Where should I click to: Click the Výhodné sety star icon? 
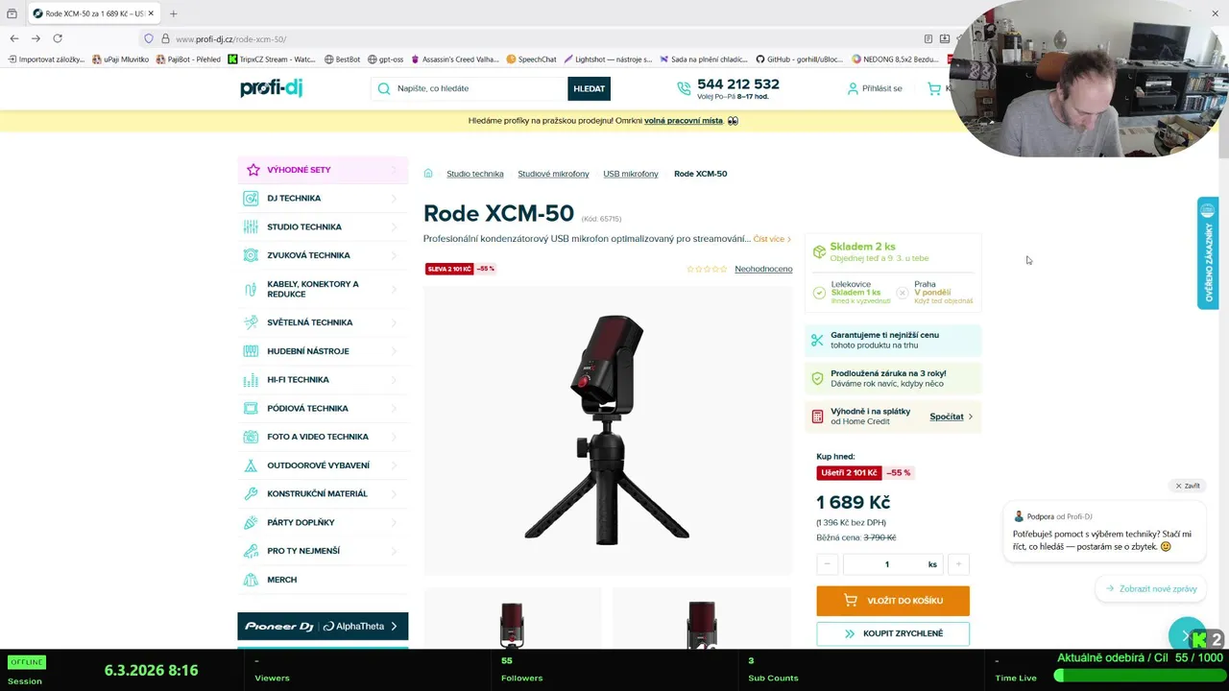click(253, 170)
